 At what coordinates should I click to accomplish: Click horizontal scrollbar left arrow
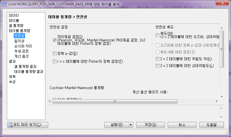(50, 101)
